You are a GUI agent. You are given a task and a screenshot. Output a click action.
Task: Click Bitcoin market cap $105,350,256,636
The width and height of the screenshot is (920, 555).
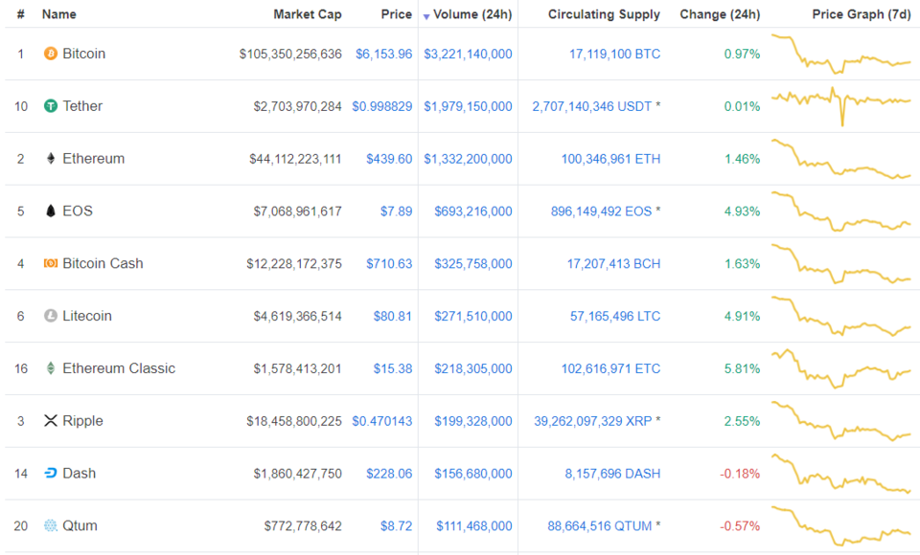(290, 54)
